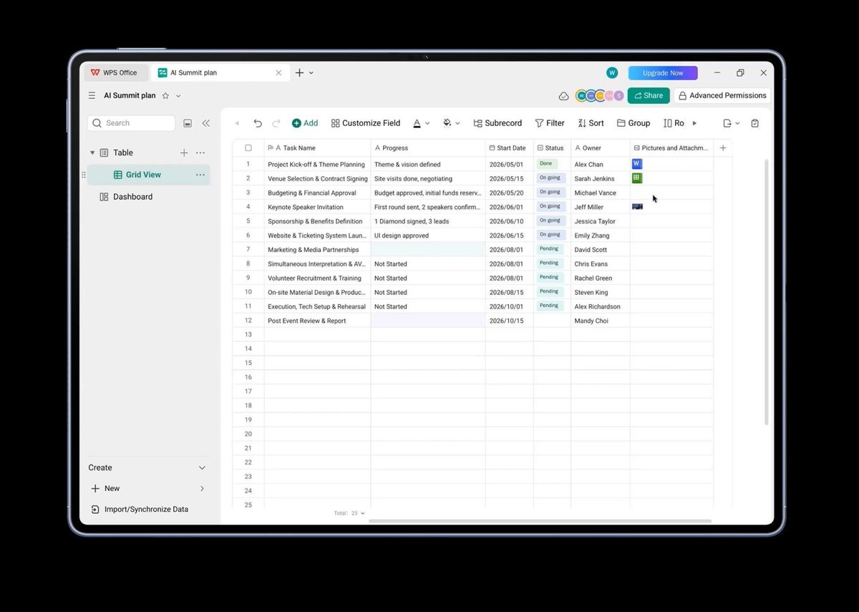Click the Upgrade Now button
The width and height of the screenshot is (859, 612).
663,73
